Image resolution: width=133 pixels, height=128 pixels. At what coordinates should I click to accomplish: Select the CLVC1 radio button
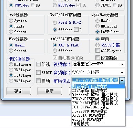click(x=98, y=5)
